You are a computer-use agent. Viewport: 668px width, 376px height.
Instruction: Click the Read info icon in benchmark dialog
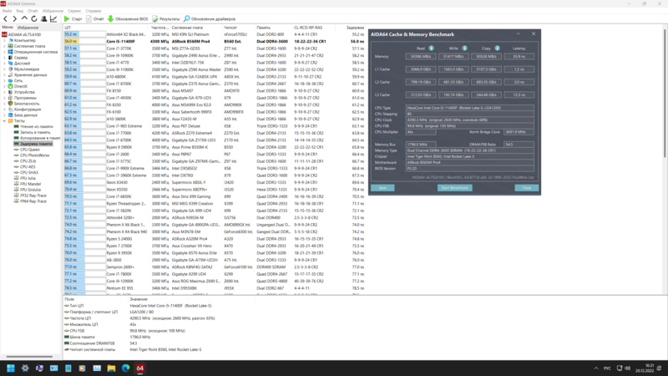(431, 48)
